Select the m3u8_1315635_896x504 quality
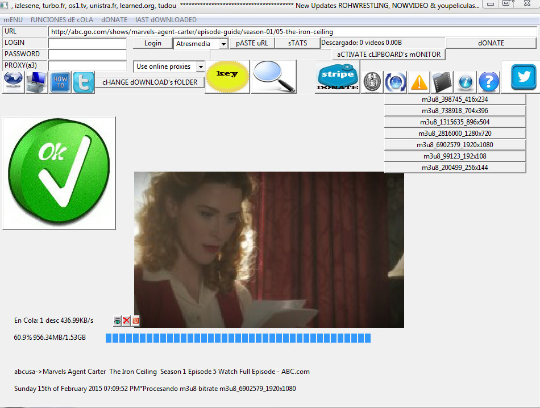This screenshot has width=540, height=408. (x=455, y=122)
